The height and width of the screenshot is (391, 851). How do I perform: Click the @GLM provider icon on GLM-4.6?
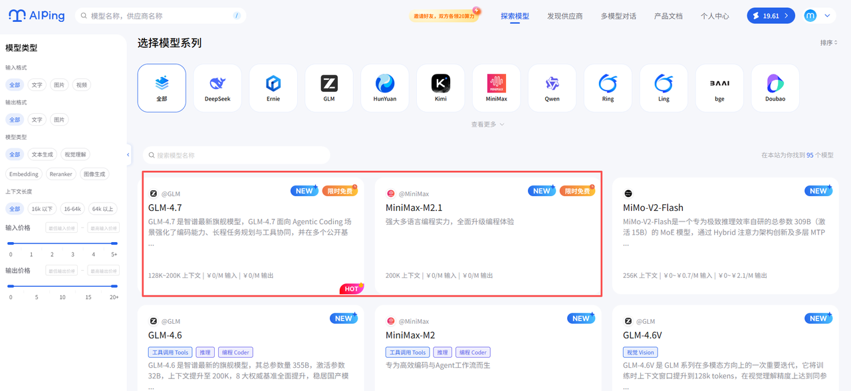coord(154,321)
